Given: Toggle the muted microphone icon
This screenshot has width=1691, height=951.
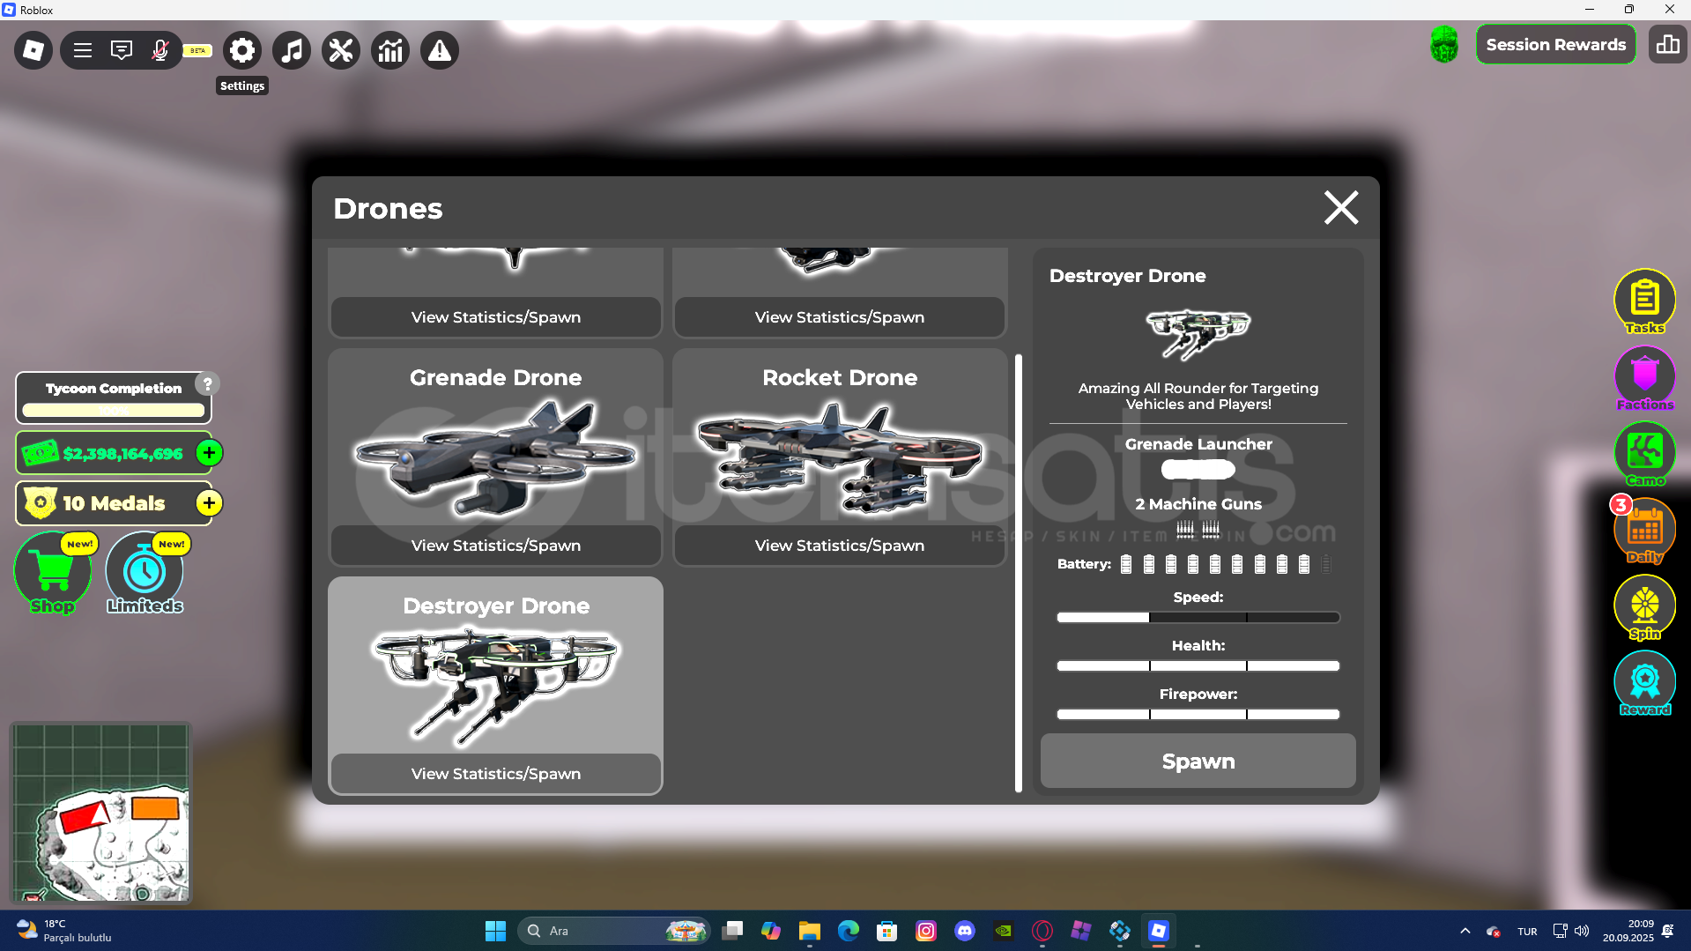Looking at the screenshot, I should [159, 50].
